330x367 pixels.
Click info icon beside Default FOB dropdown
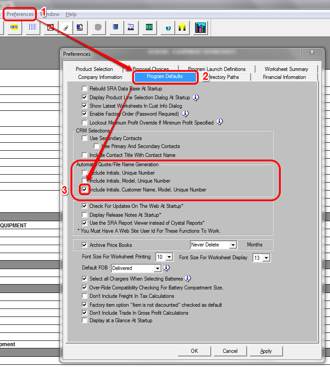pos(166,268)
